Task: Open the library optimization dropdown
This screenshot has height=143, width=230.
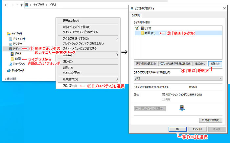Action: pyautogui.click(x=178, y=79)
